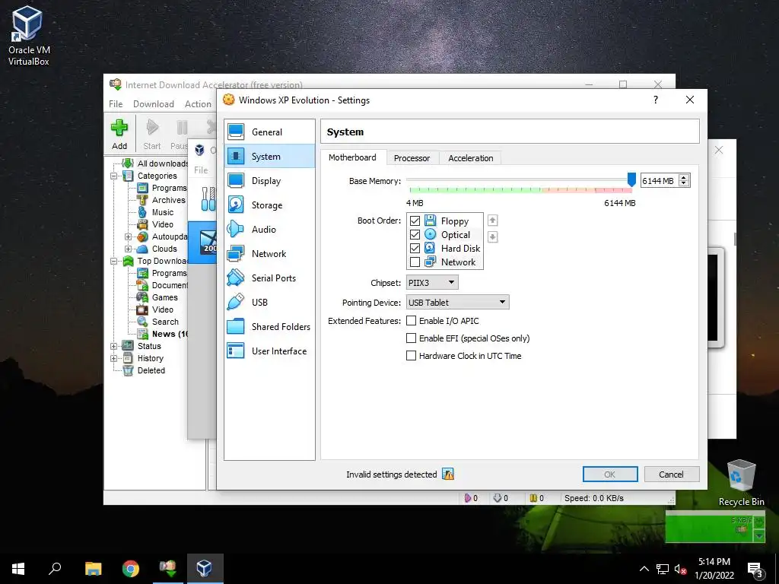Collapse the Top Downloads tree node
Screen dimensions: 779x584
(114, 262)
